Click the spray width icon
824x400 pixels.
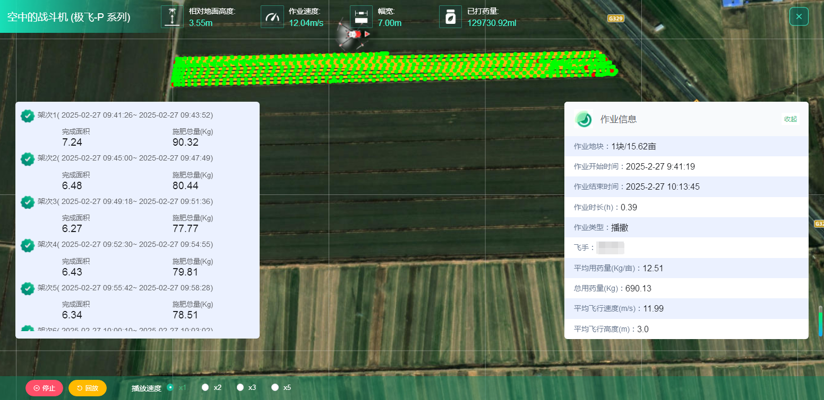click(x=361, y=16)
